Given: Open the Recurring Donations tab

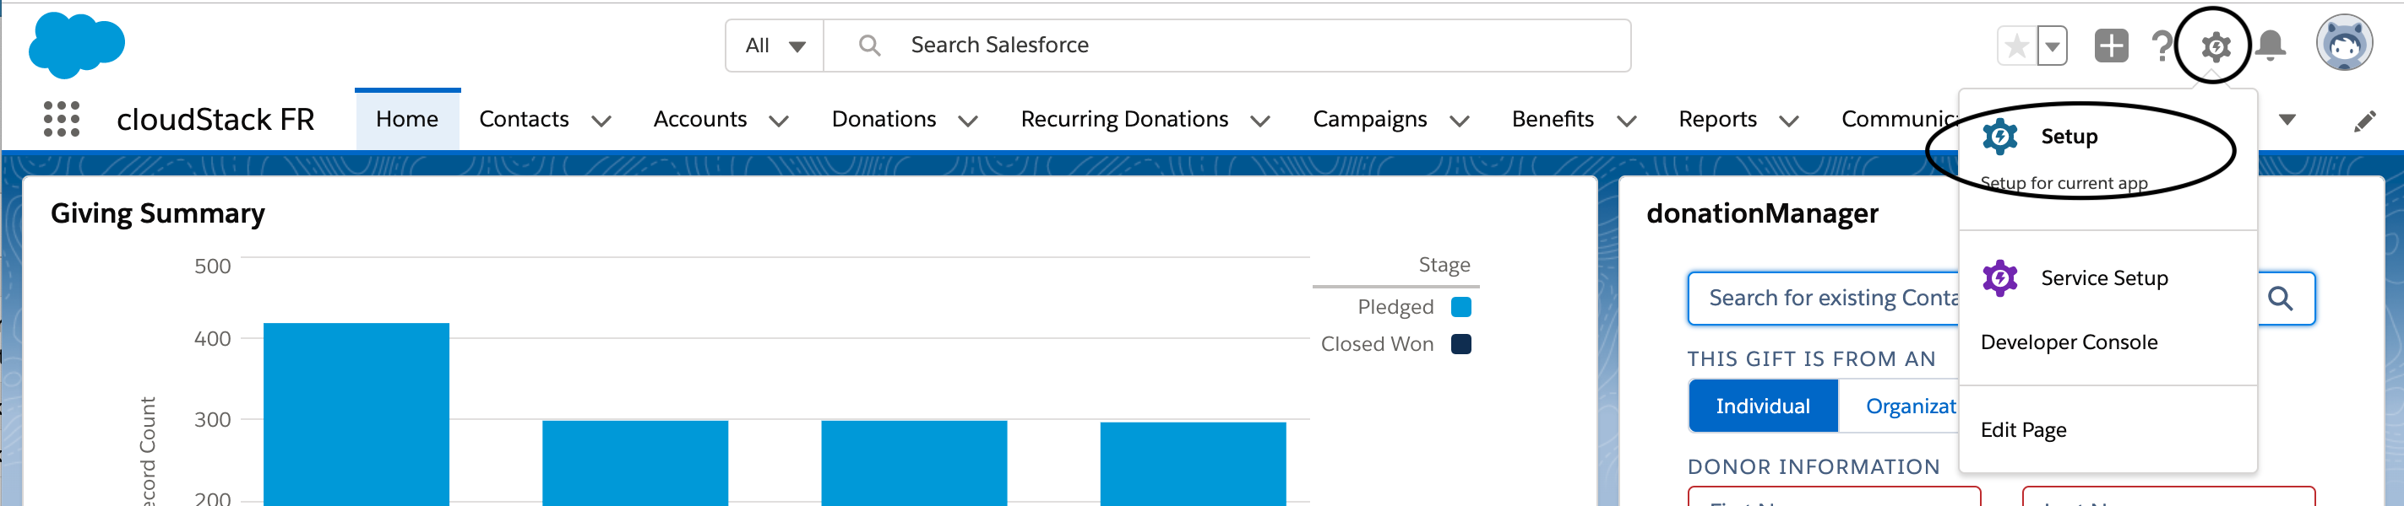Looking at the screenshot, I should click(1124, 119).
